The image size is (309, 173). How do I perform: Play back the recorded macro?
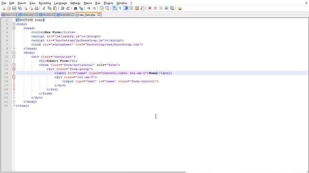tap(161, 8)
